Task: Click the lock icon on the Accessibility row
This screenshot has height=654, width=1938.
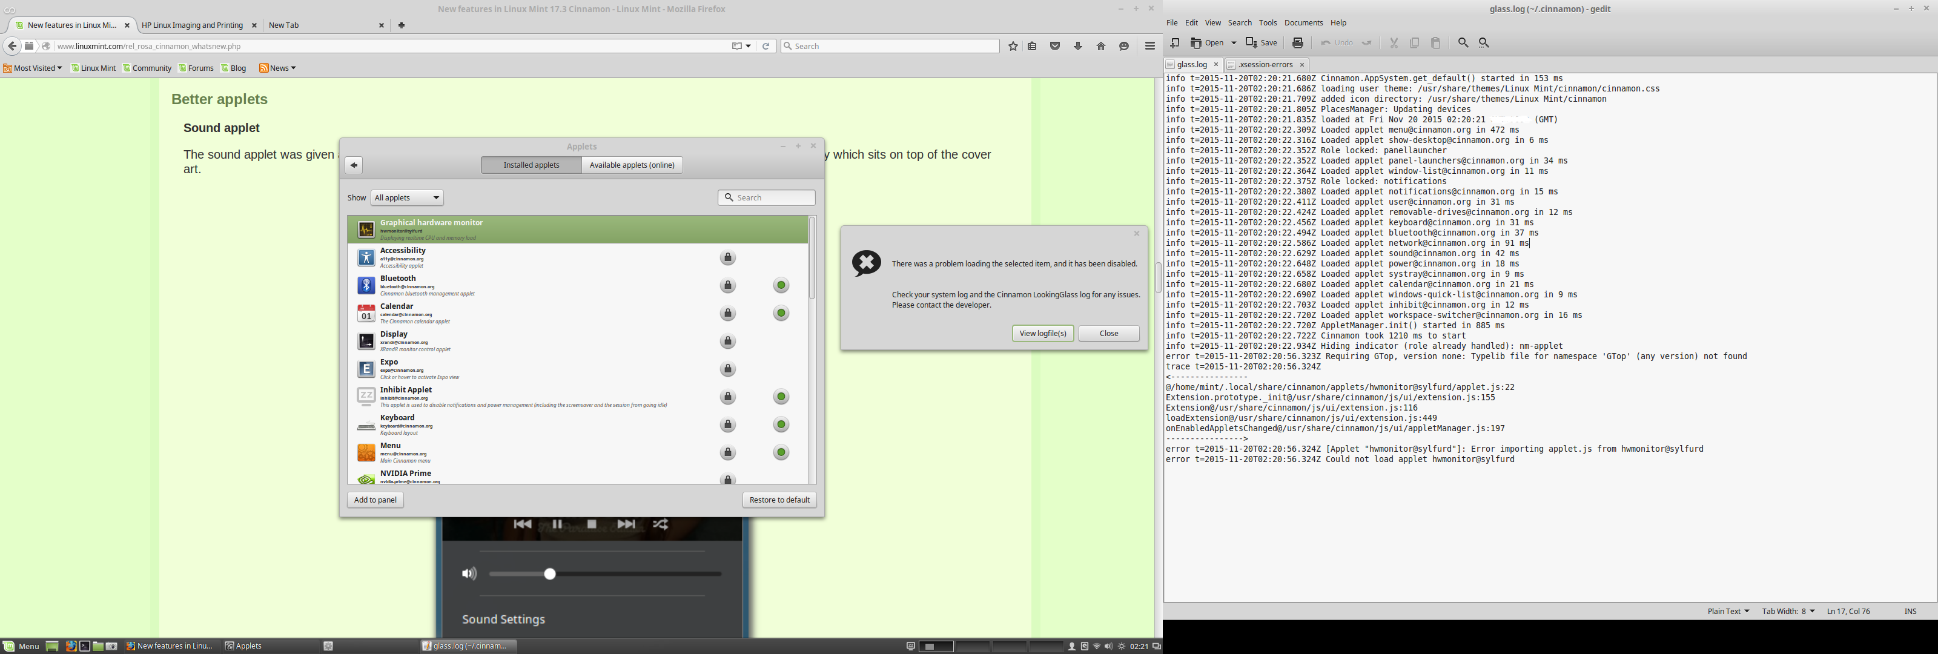Action: (727, 257)
